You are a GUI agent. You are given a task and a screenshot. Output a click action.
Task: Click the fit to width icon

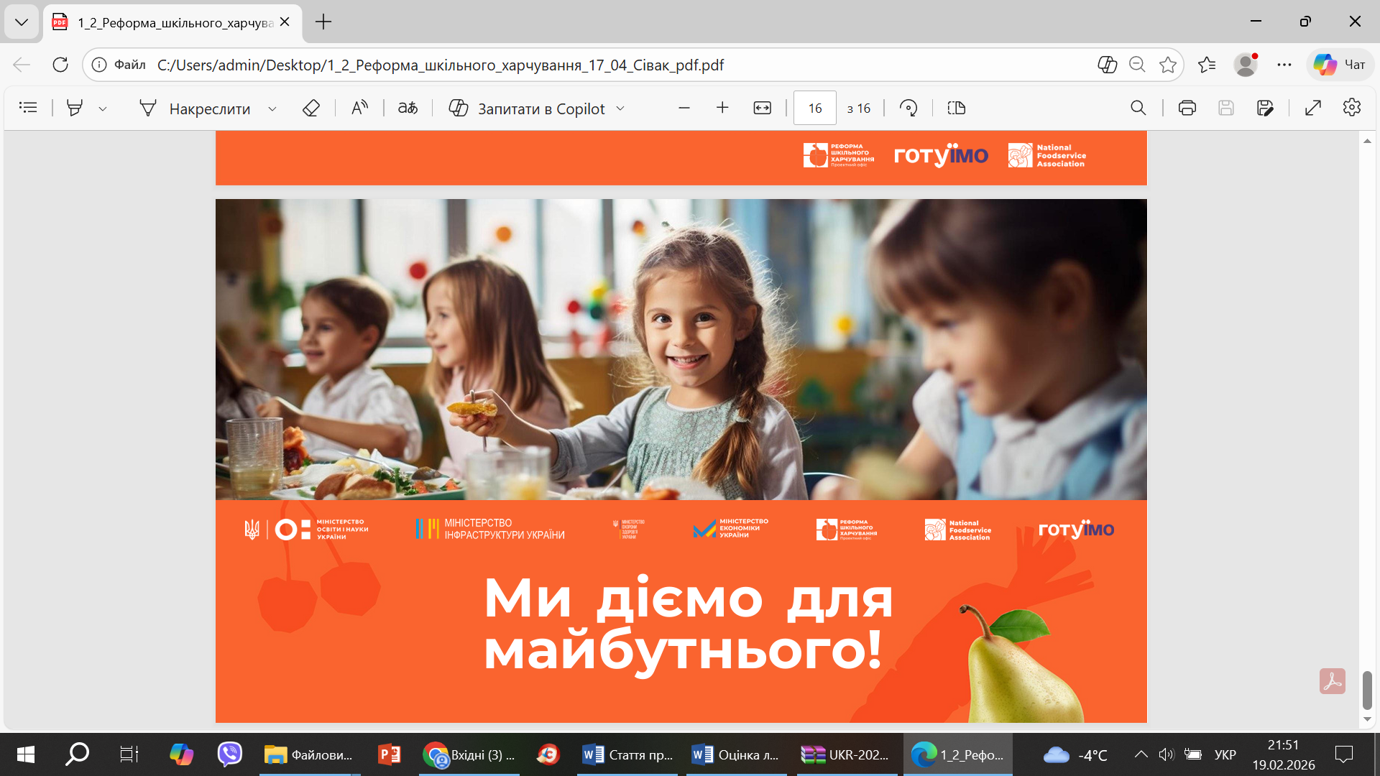(762, 108)
